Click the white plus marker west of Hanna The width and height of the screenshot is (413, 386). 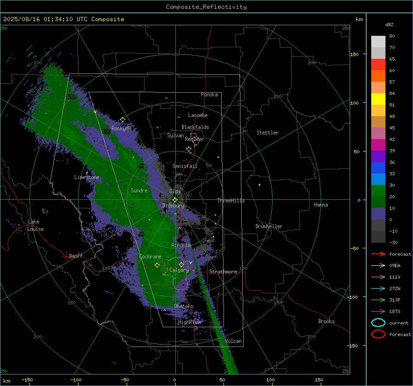tap(259, 185)
